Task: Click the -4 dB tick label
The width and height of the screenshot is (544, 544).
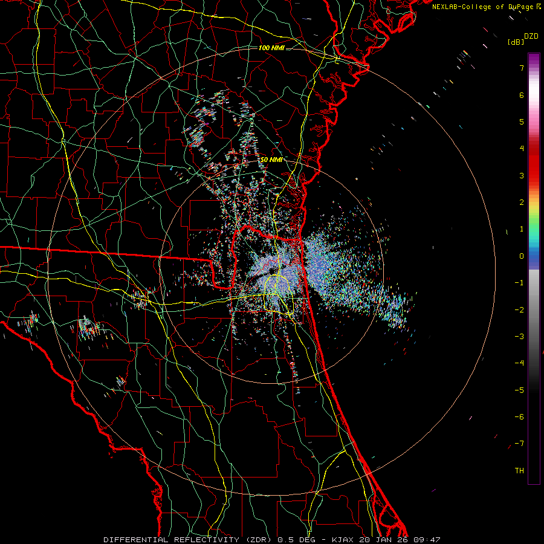Action: coord(519,363)
